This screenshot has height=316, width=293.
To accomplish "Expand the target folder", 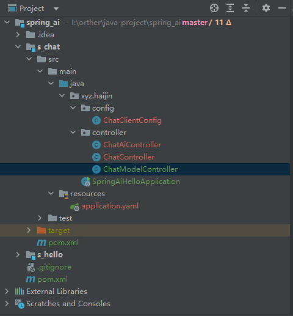I will point(29,230).
